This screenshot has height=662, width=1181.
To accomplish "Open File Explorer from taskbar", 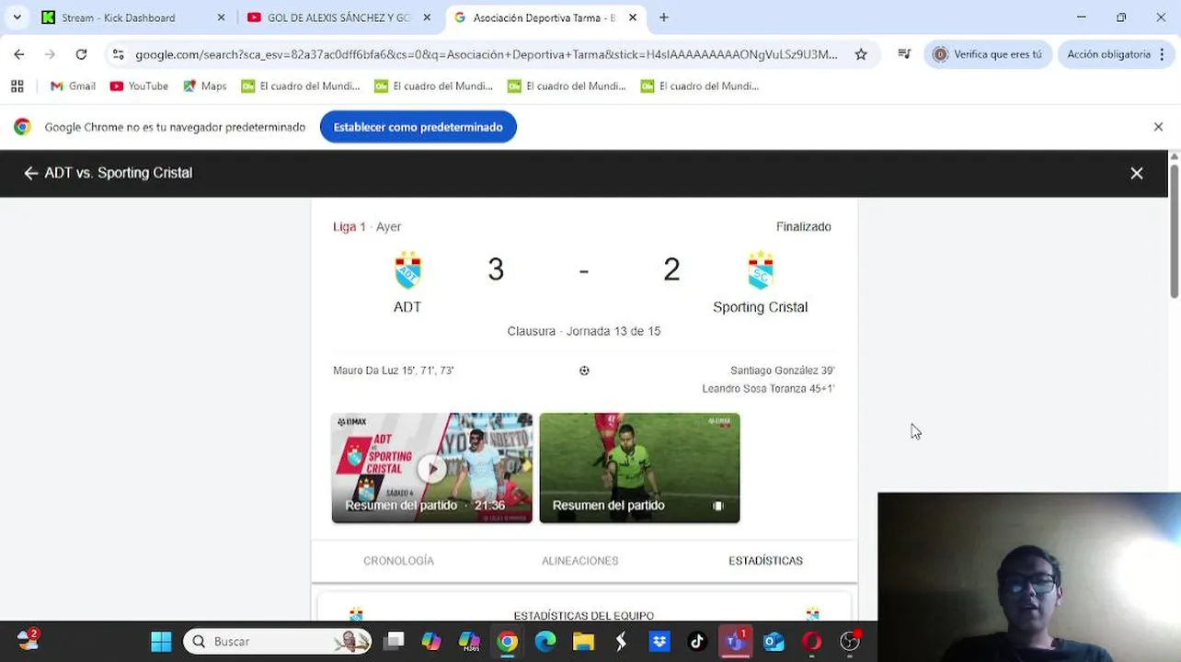I will point(583,642).
